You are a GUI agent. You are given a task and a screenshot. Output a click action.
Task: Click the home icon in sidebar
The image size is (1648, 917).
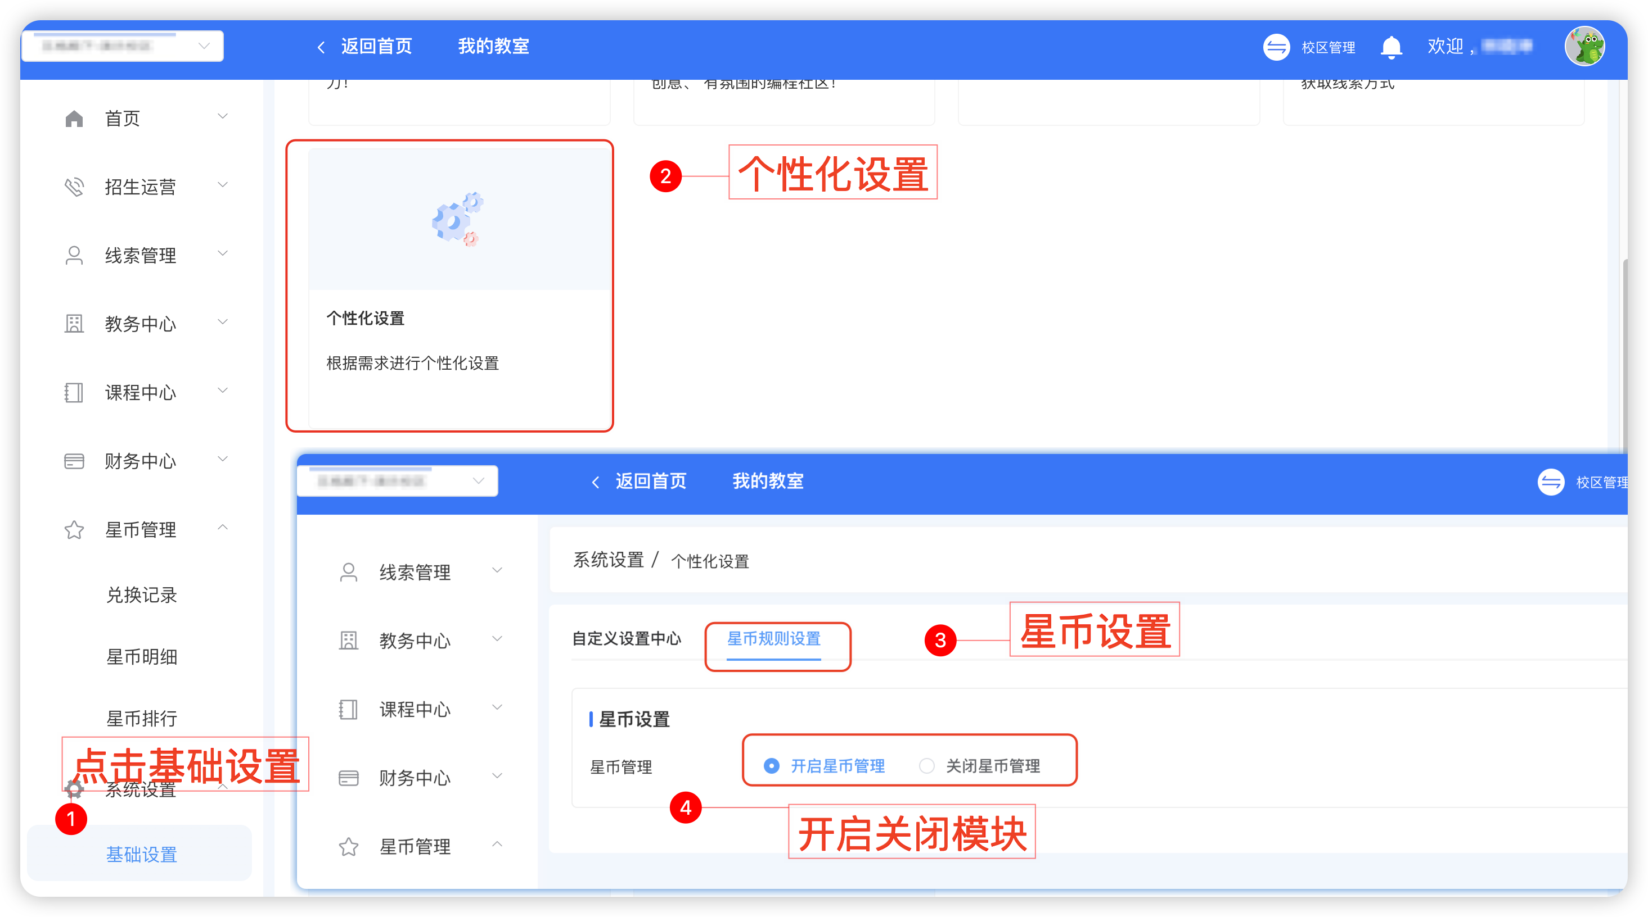[74, 118]
